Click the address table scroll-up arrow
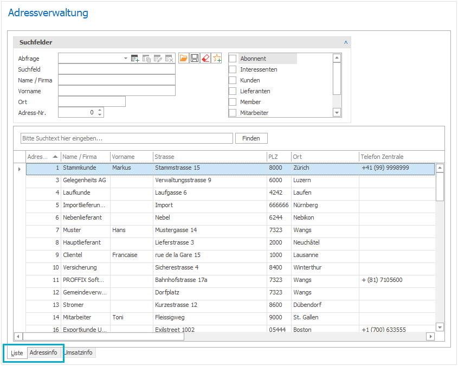The image size is (458, 366). (x=440, y=168)
